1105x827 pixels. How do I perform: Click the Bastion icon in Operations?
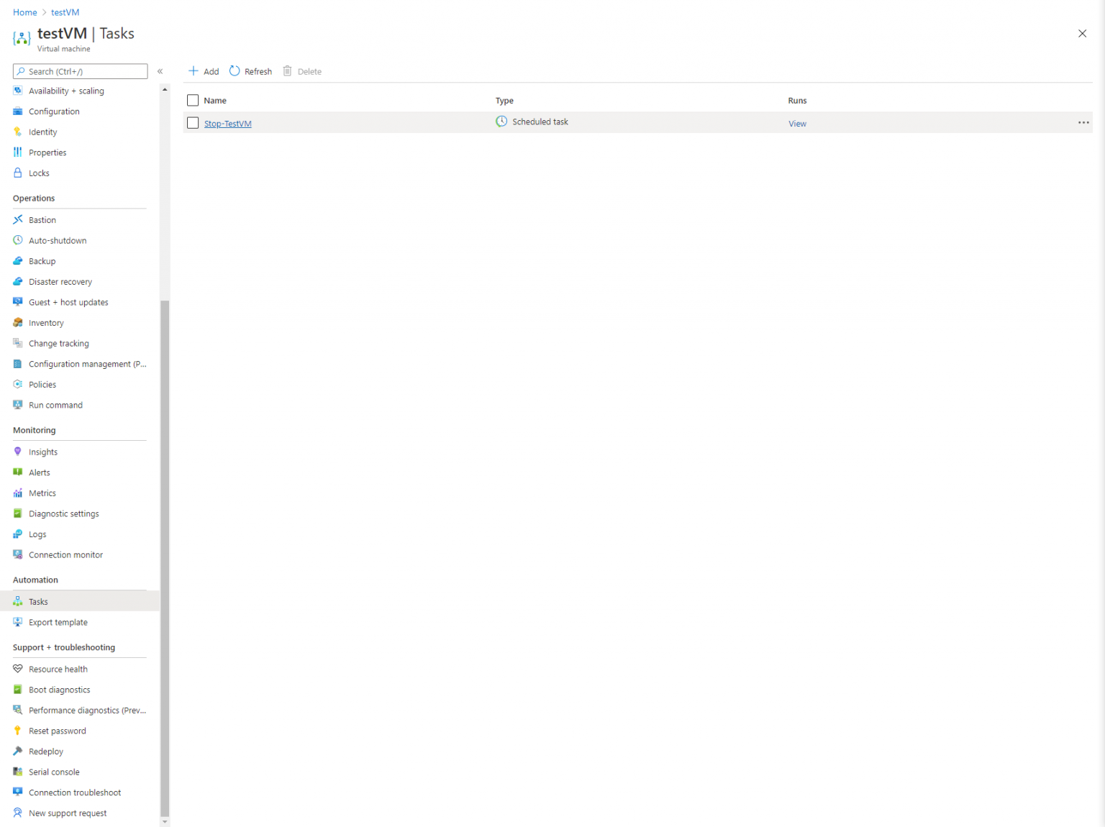pos(18,219)
